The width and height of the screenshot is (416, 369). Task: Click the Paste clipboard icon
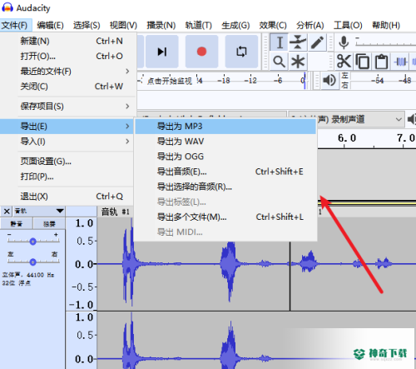coord(381,62)
